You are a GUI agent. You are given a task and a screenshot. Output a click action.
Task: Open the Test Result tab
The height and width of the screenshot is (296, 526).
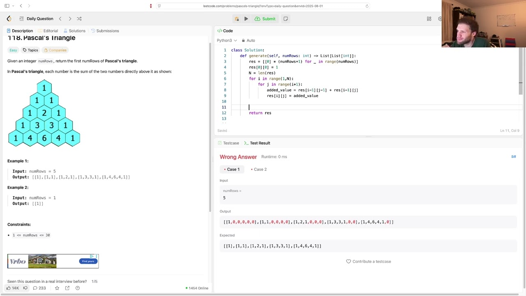point(257,143)
